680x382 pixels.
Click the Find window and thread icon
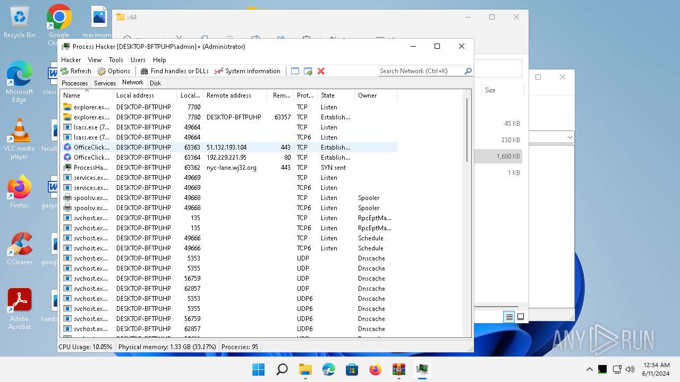click(x=308, y=71)
